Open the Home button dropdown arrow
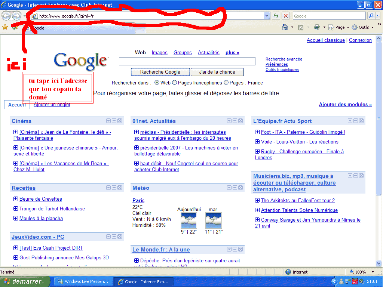383x287 pixels. [292, 27]
